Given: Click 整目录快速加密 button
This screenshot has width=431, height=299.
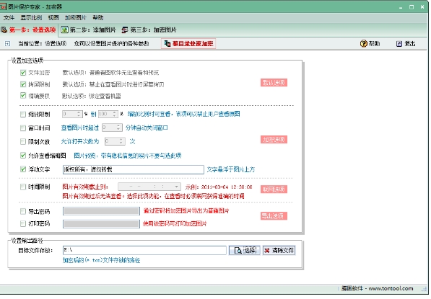Looking at the screenshot, I should [188, 44].
